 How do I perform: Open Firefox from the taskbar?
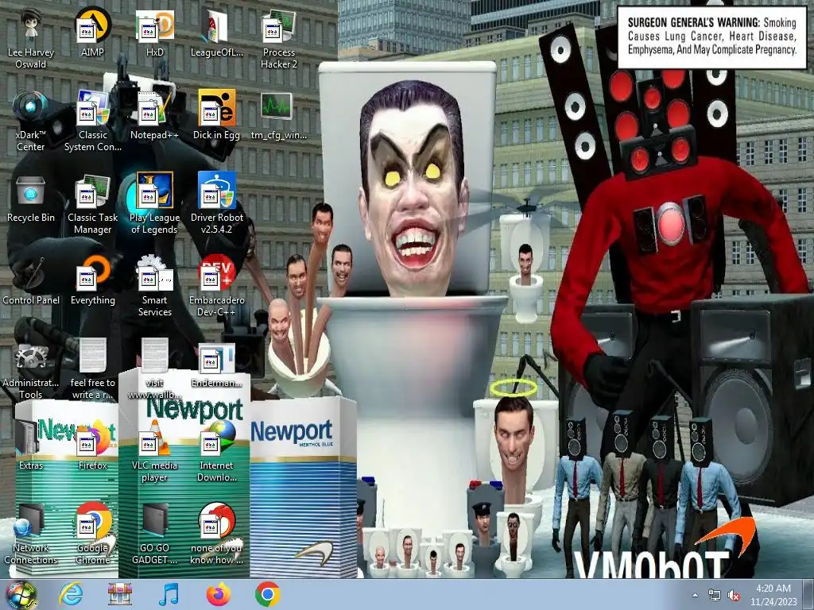click(x=218, y=594)
